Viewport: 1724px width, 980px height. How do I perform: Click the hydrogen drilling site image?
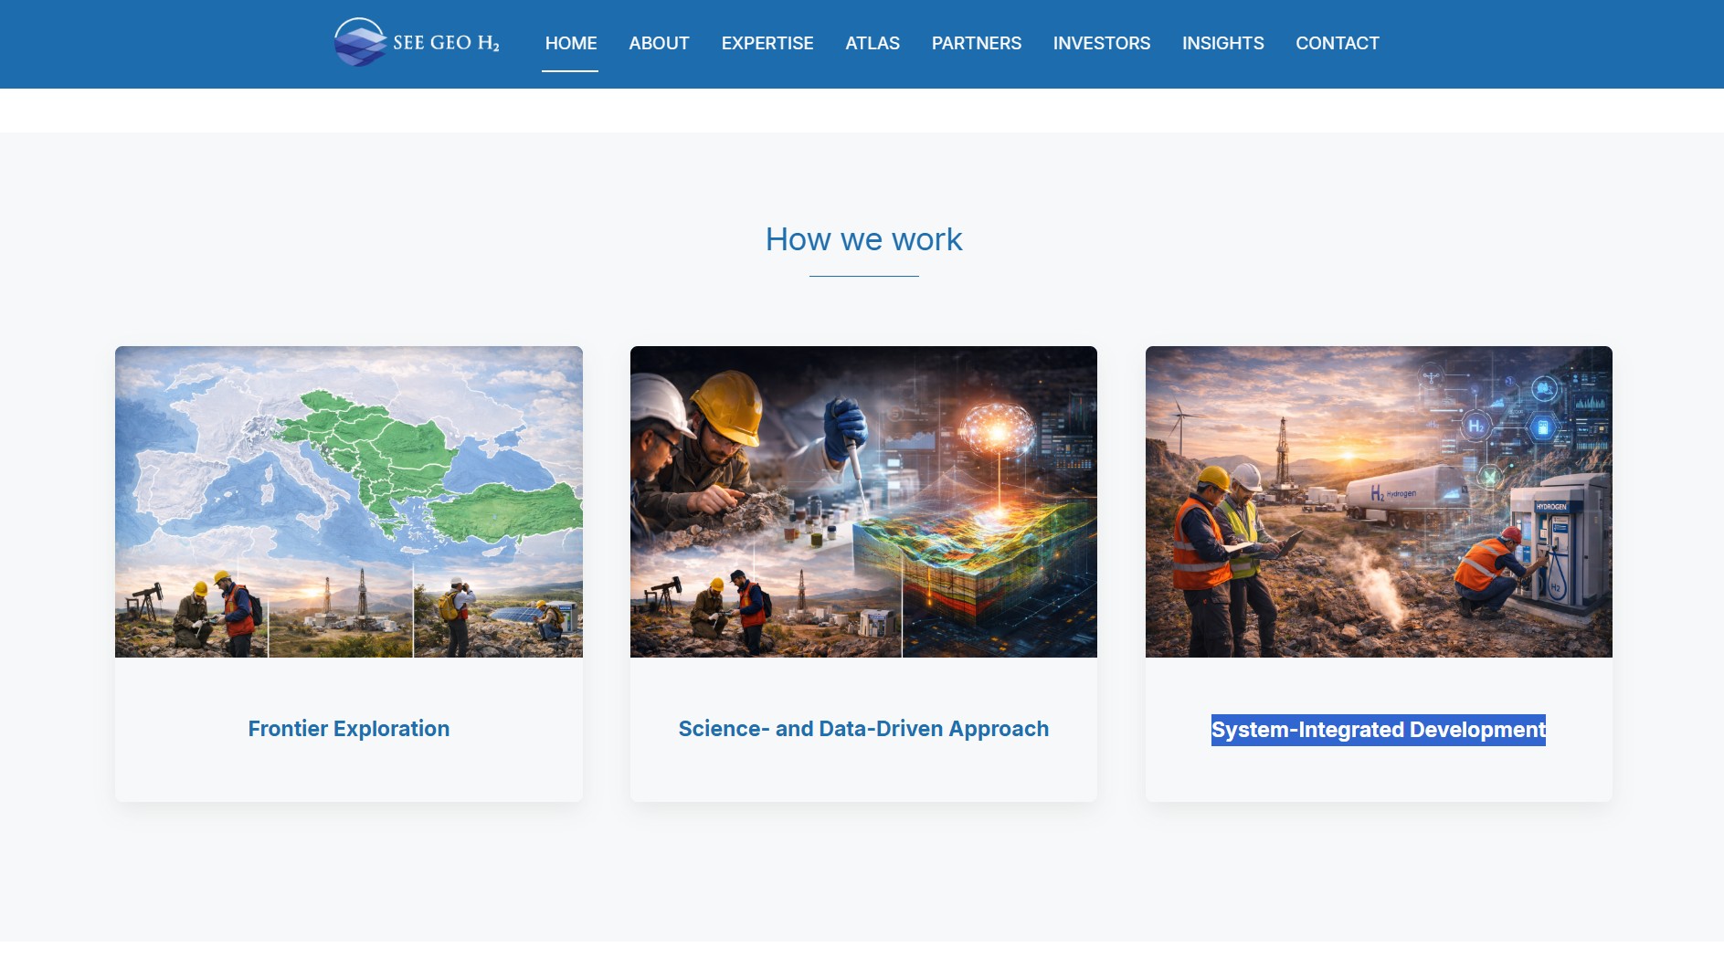[x=1378, y=501]
